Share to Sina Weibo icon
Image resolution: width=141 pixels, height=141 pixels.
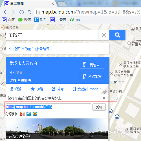[x=23, y=114]
